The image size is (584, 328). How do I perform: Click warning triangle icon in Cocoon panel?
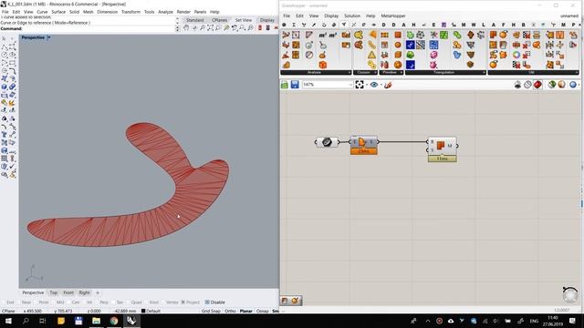[371, 55]
